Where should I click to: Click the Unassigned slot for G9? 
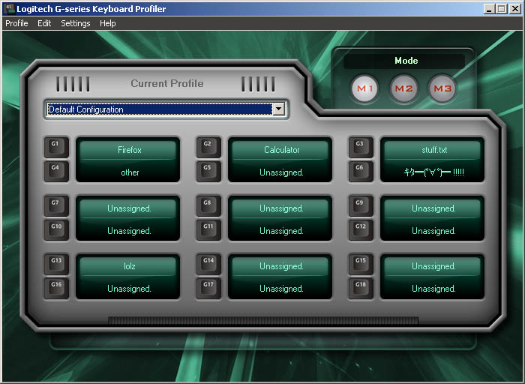point(432,208)
